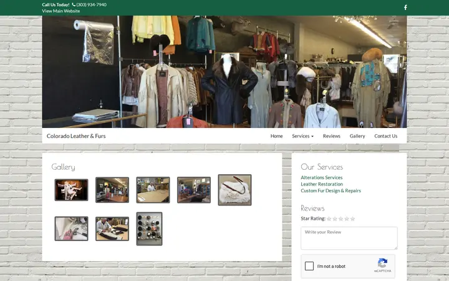The image size is (449, 281).
Task: Open the Alterations Services link
Action: (322, 177)
